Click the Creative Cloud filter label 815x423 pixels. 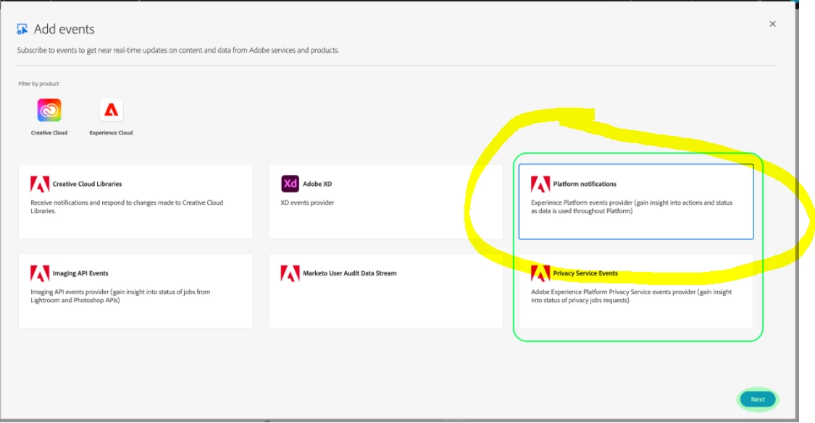(x=49, y=133)
